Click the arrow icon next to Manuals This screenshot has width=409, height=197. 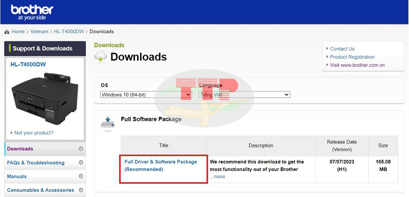(x=81, y=177)
